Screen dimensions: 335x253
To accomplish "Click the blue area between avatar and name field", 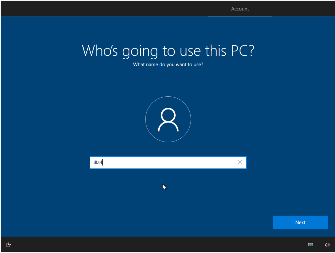I will pos(168,149).
